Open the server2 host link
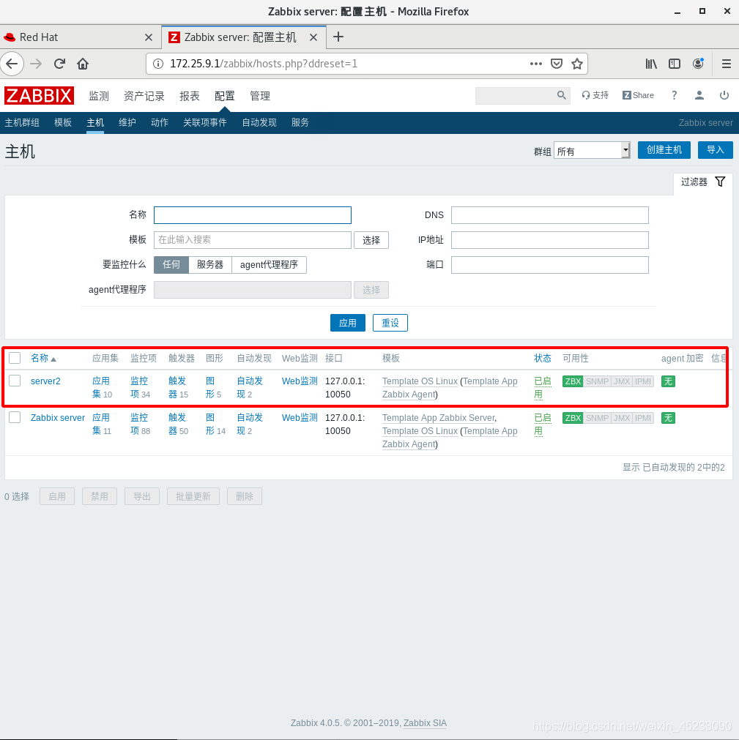Screen dimensions: 739x740 (x=45, y=381)
